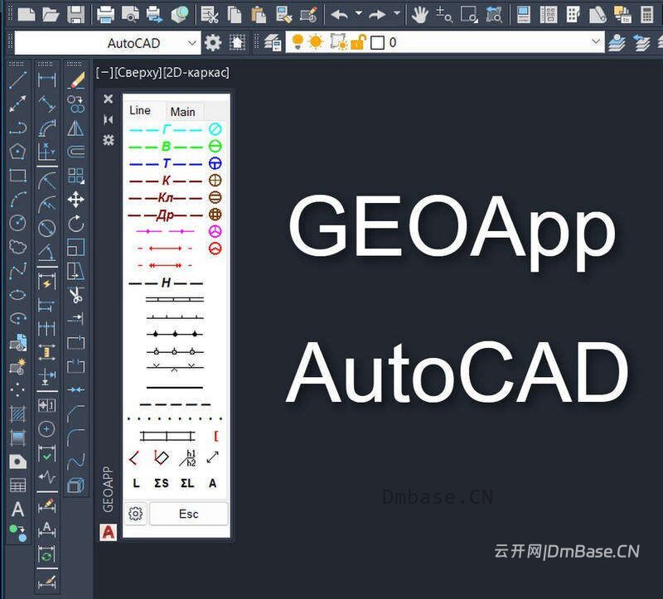Screen dimensions: 663x599
Task: Open workspace settings gear icon
Action: point(213,43)
